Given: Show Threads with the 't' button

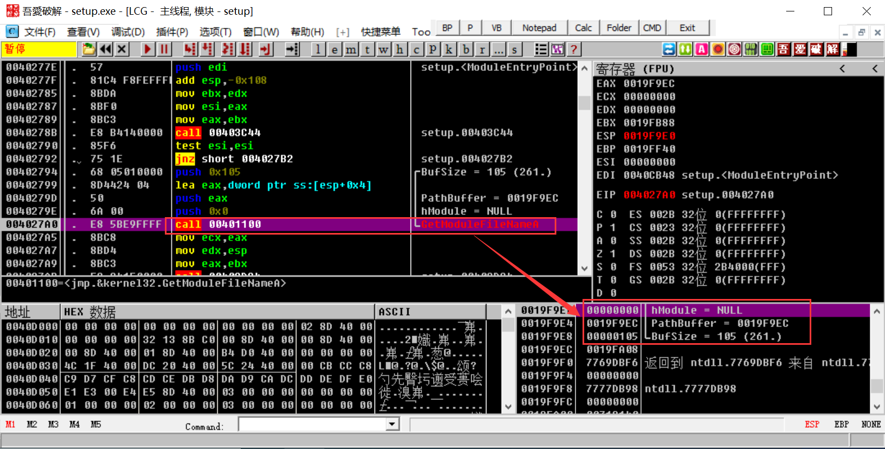Looking at the screenshot, I should click(x=367, y=50).
